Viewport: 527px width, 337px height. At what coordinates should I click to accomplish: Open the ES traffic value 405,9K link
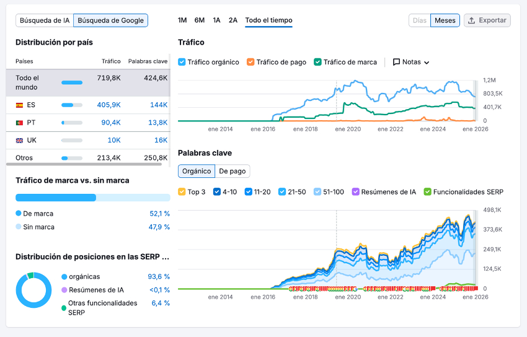tap(108, 105)
